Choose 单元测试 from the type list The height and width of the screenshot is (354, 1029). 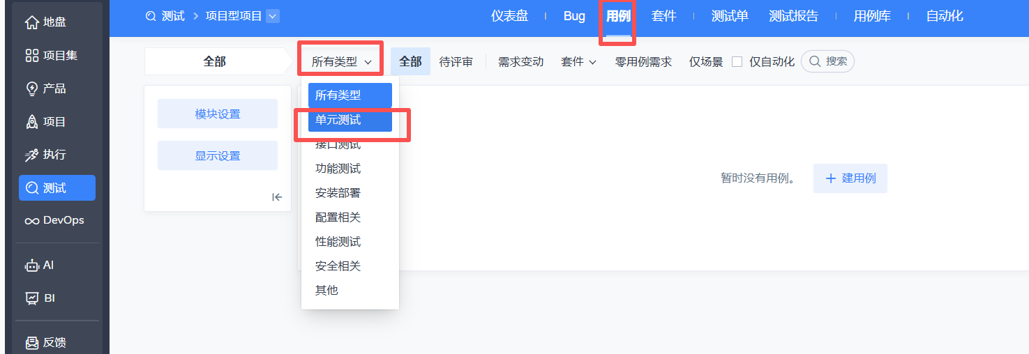(x=350, y=120)
